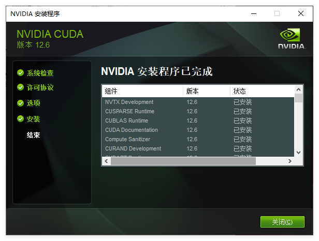Click the horizontal scroll left arrow

[106, 161]
